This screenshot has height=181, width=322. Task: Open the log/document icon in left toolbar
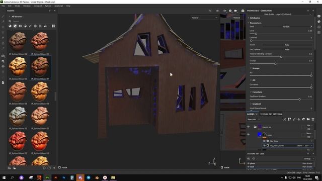[3, 82]
